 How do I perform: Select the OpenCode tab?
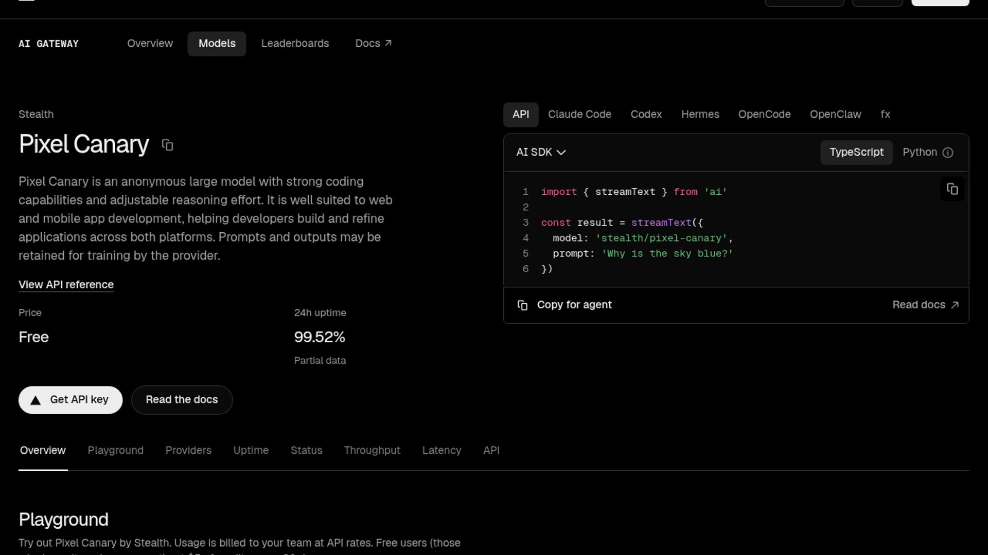coord(764,115)
